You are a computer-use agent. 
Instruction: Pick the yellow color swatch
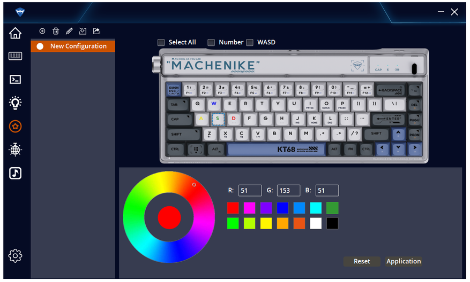[x=266, y=223]
